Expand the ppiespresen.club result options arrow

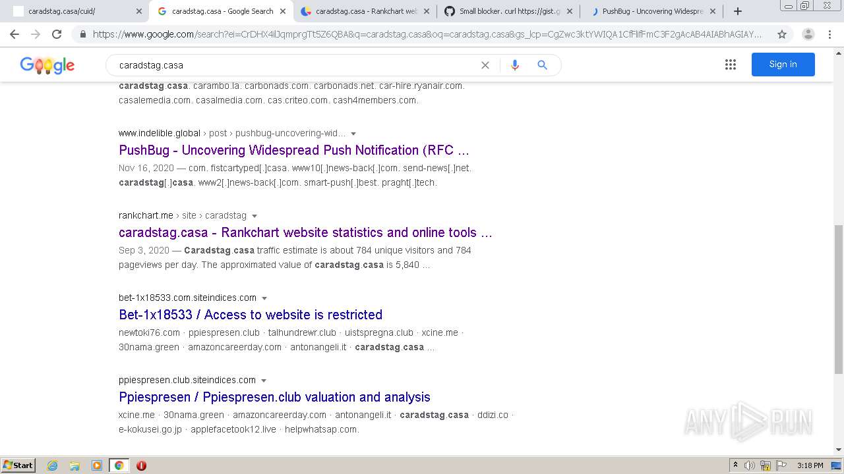(264, 381)
